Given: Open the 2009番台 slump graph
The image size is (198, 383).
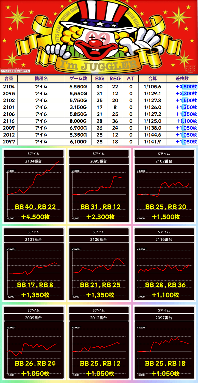Looking at the screenshot, I should tap(34, 350).
